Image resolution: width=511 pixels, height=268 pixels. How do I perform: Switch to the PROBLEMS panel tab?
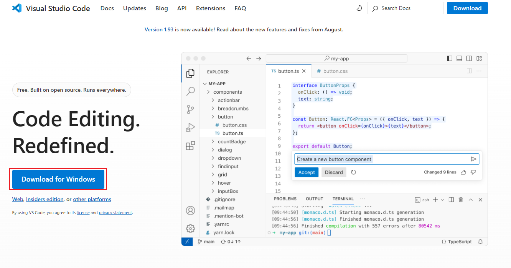tap(285, 199)
